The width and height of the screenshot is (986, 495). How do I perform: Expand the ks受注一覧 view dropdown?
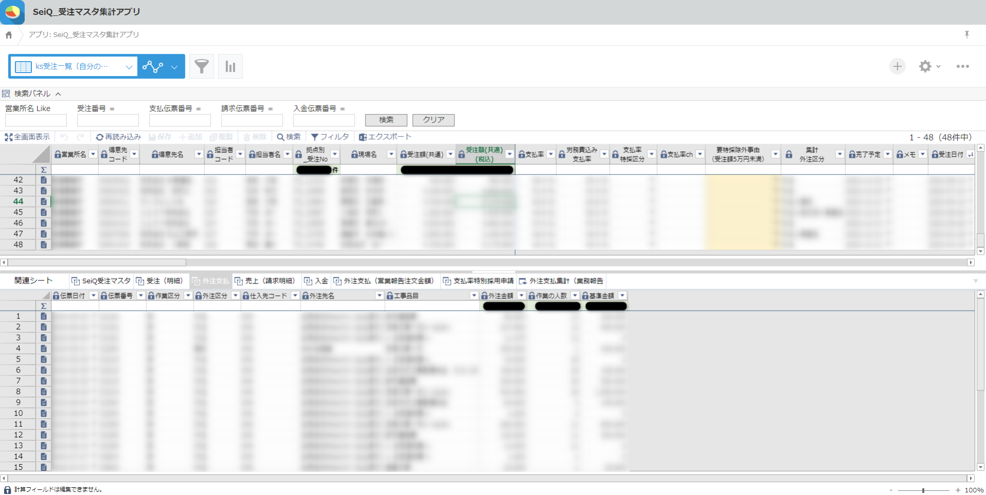[128, 67]
